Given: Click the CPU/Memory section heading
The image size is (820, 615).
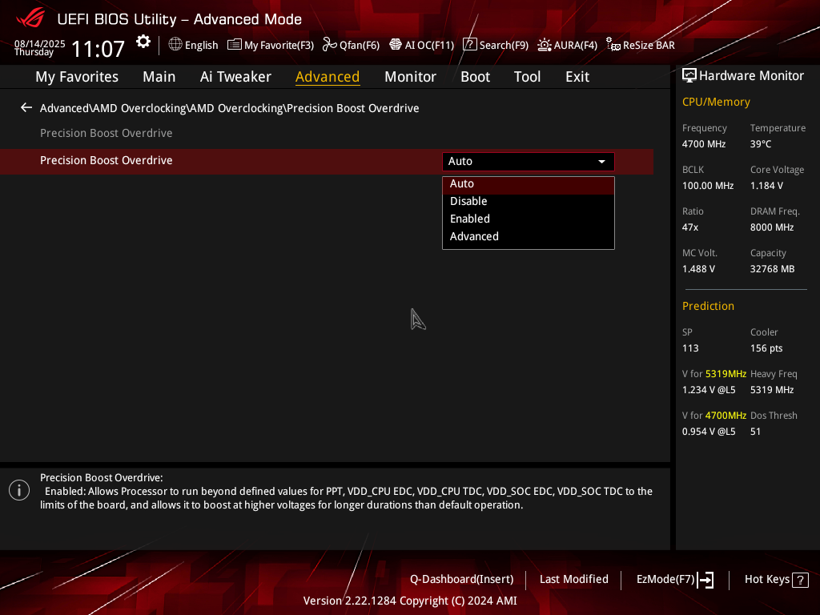Looking at the screenshot, I should click(716, 102).
